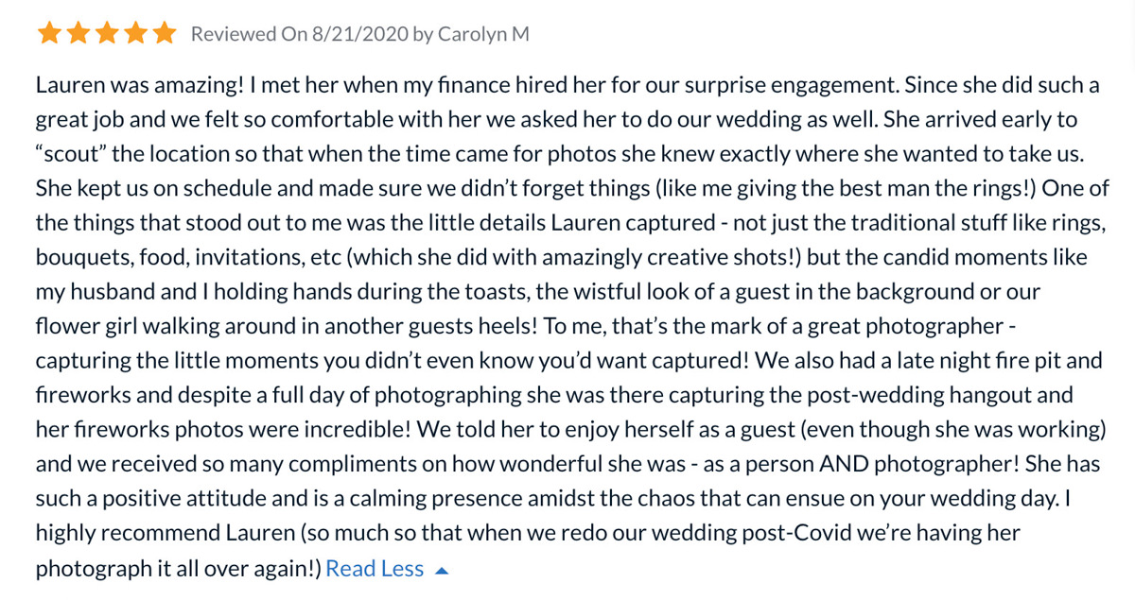This screenshot has height=600, width=1135.
Task: Select the fifth star in the rating
Action: [165, 34]
